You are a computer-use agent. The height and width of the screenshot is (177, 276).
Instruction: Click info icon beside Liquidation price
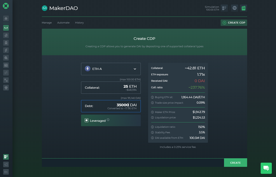pos(152,118)
